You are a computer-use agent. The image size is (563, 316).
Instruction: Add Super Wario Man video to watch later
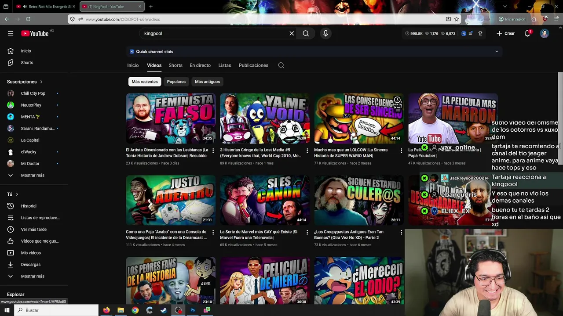(x=397, y=100)
